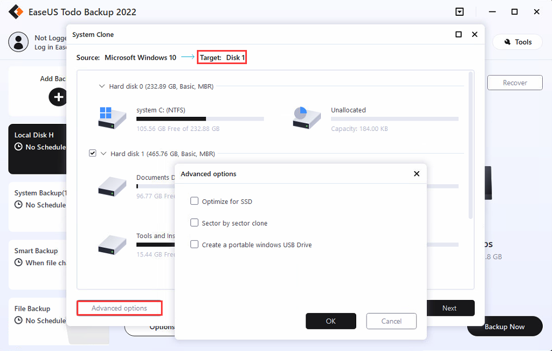
Task: Confirm with OK in Advanced options
Action: pos(331,321)
